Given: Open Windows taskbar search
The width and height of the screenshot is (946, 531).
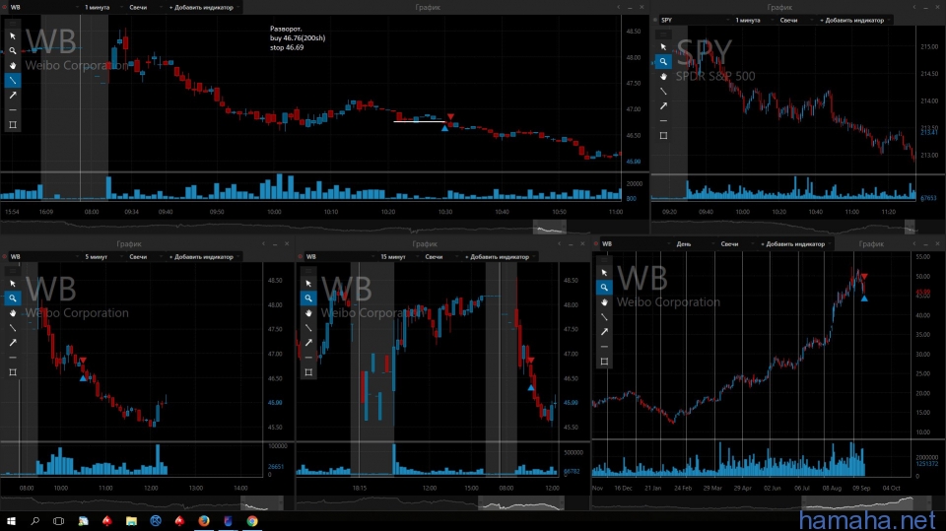Looking at the screenshot, I should (x=35, y=521).
